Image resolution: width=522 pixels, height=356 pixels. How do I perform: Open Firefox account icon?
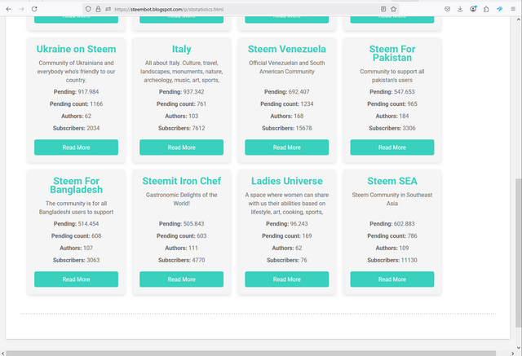[x=473, y=9]
